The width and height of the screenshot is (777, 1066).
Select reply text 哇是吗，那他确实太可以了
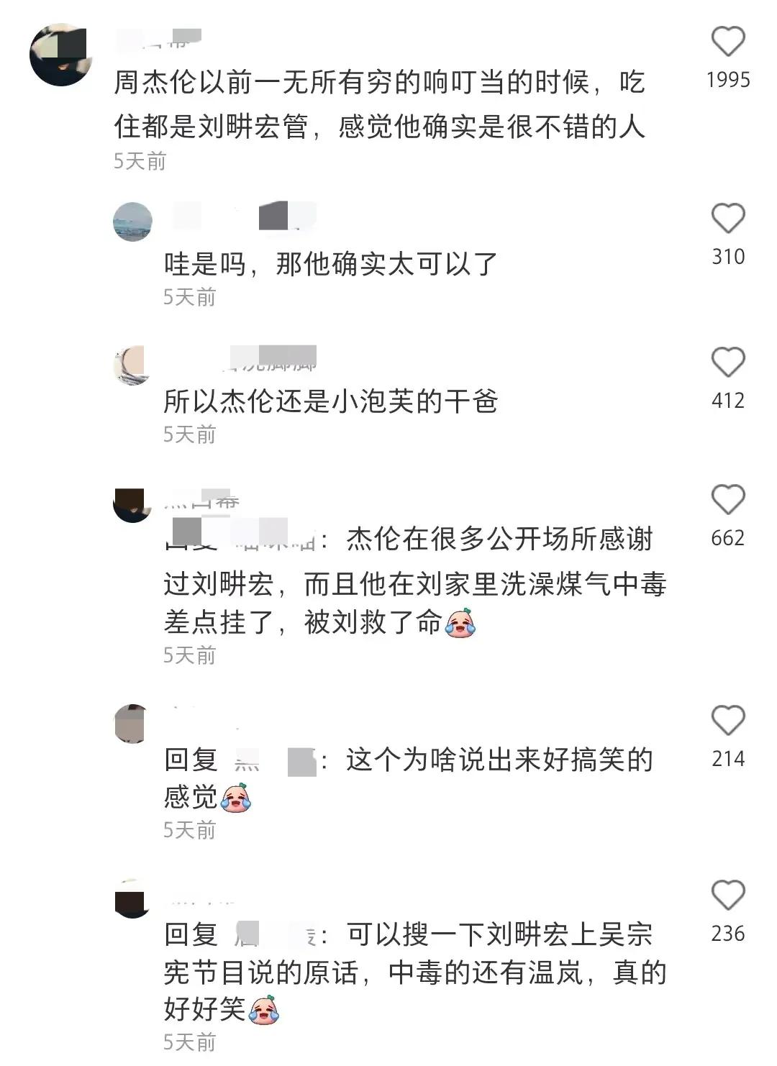(x=331, y=264)
